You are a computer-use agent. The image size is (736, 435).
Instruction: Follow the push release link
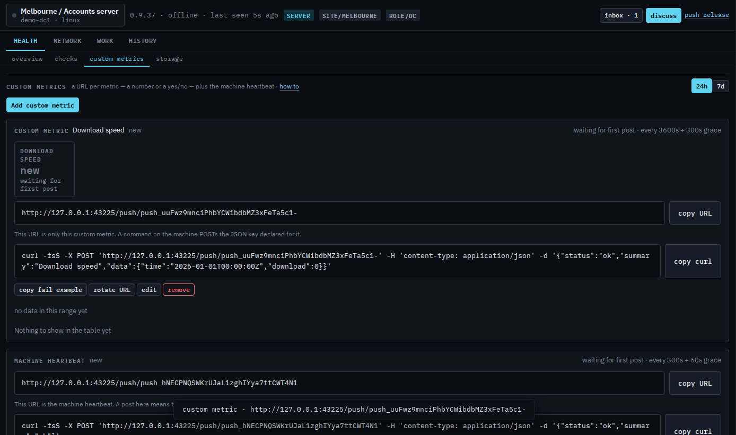(x=707, y=15)
